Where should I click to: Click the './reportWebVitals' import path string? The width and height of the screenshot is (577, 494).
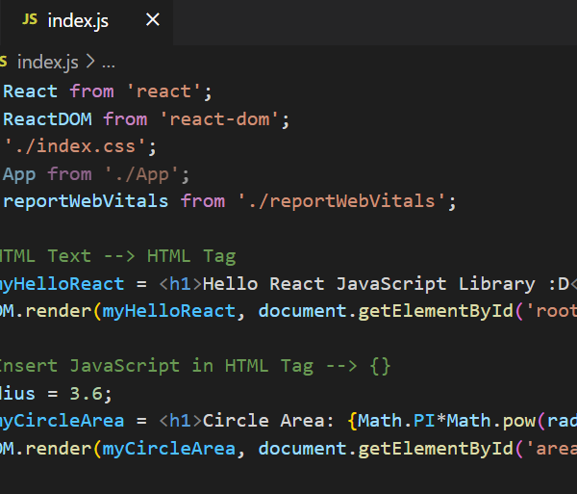tap(344, 201)
